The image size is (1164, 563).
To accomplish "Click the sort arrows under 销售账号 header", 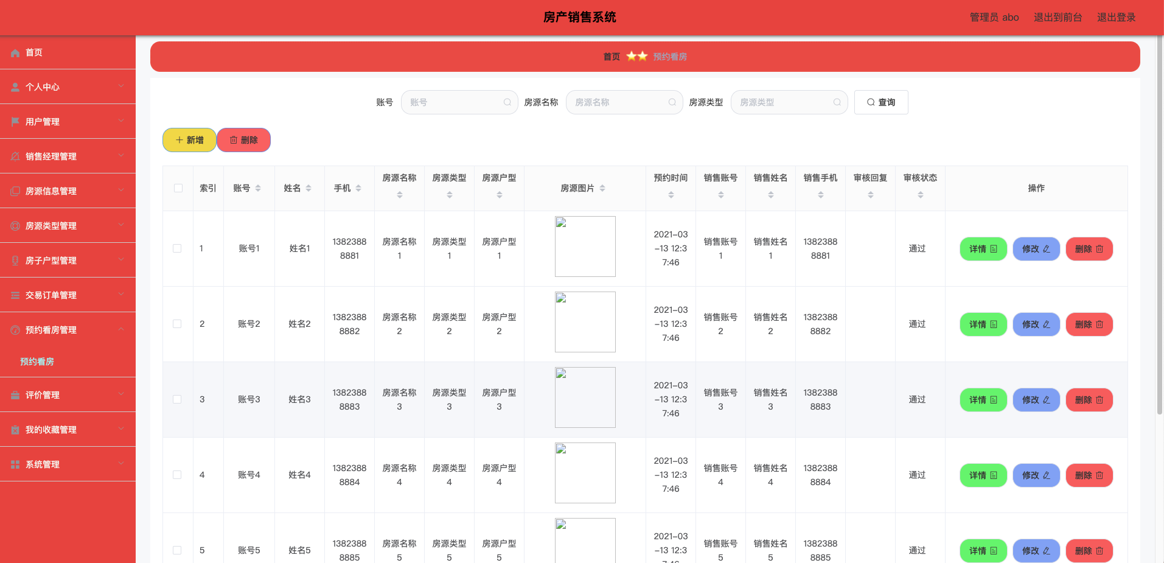I will pyautogui.click(x=721, y=195).
